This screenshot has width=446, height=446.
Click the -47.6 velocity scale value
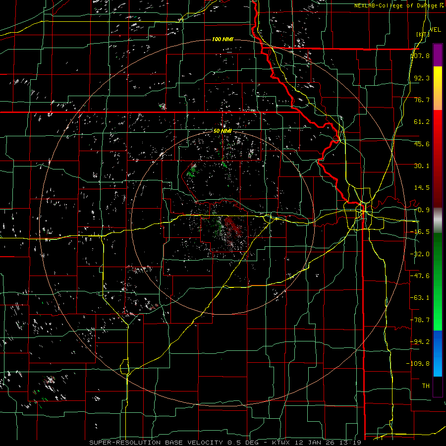point(420,276)
